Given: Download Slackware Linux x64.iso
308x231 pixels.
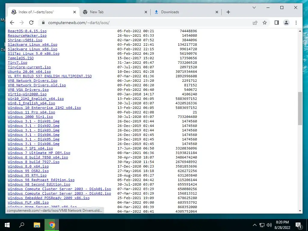Looking at the screenshot, I should pyautogui.click(x=32, y=45).
